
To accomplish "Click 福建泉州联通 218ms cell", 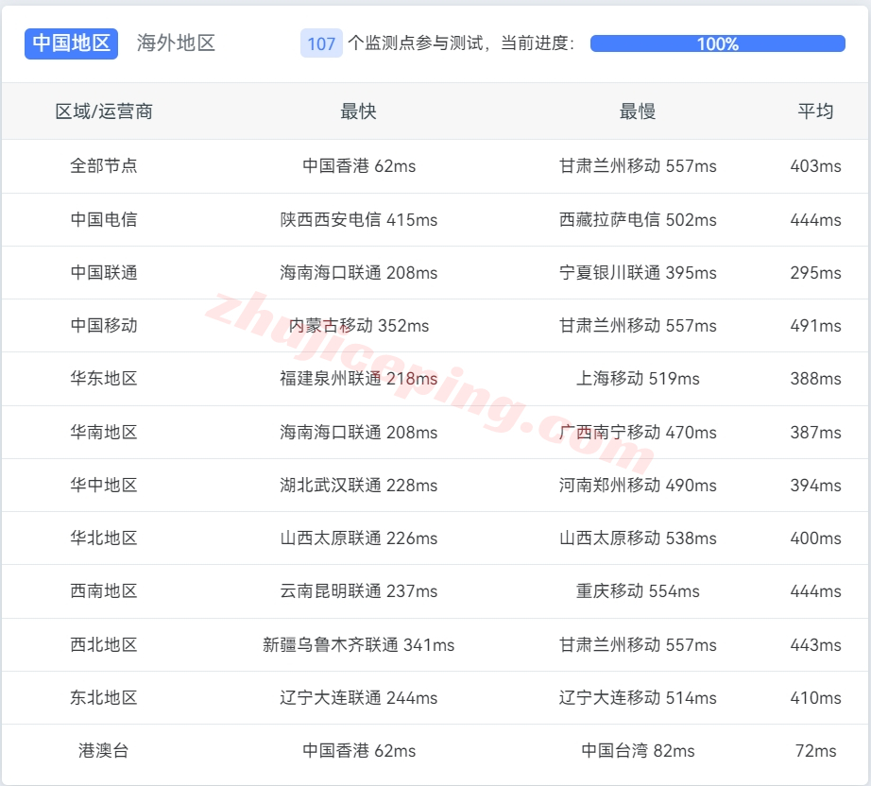I will pos(359,378).
